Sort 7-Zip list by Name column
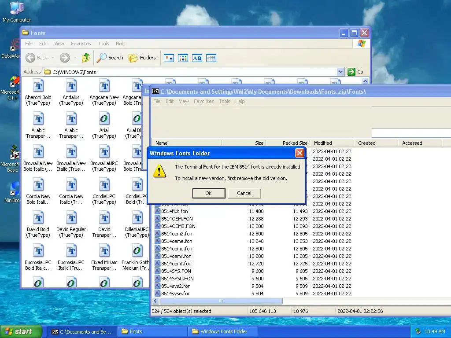 [187, 143]
